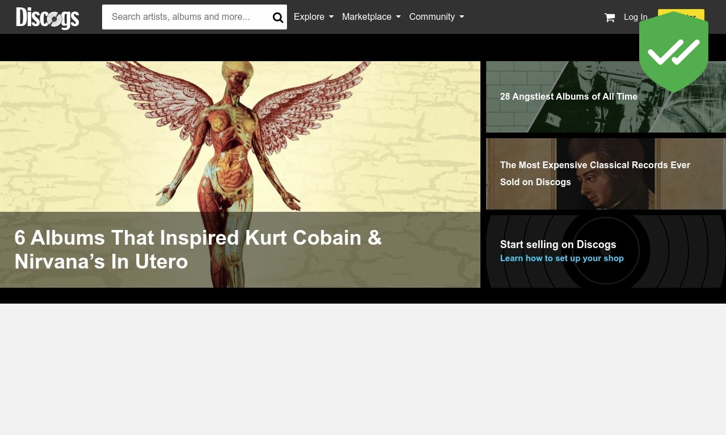Open the Kurt Cobain In Utero article headline
Screen dimensions: 726x435
click(x=198, y=250)
